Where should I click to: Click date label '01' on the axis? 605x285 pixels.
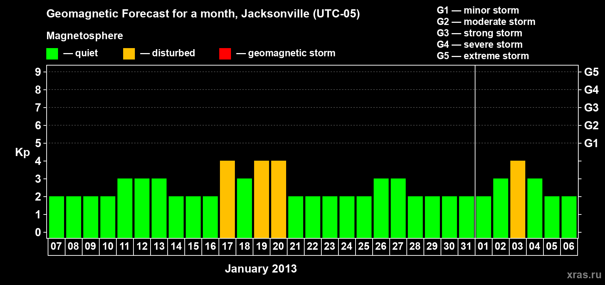483,247
